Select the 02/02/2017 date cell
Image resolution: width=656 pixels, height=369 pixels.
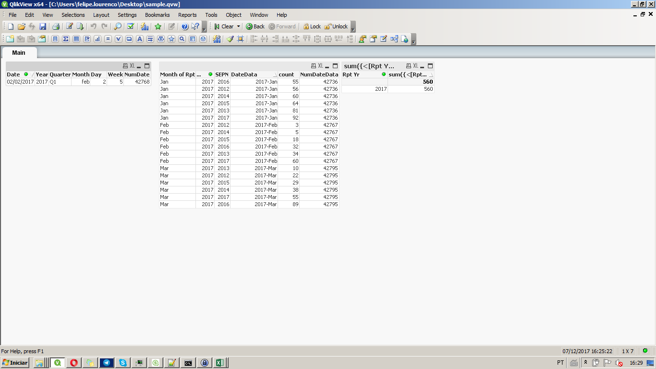[20, 82]
